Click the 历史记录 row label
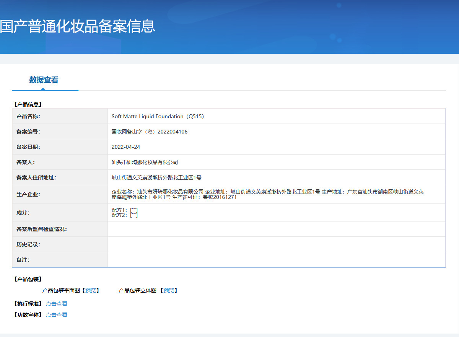The image size is (459, 337). 28,244
